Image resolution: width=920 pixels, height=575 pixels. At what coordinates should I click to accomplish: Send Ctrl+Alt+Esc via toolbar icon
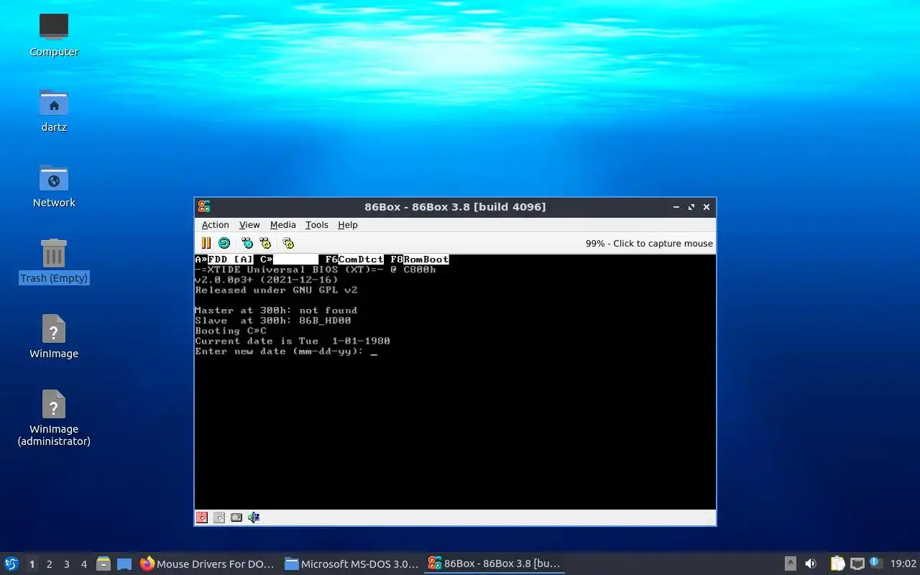coord(265,244)
